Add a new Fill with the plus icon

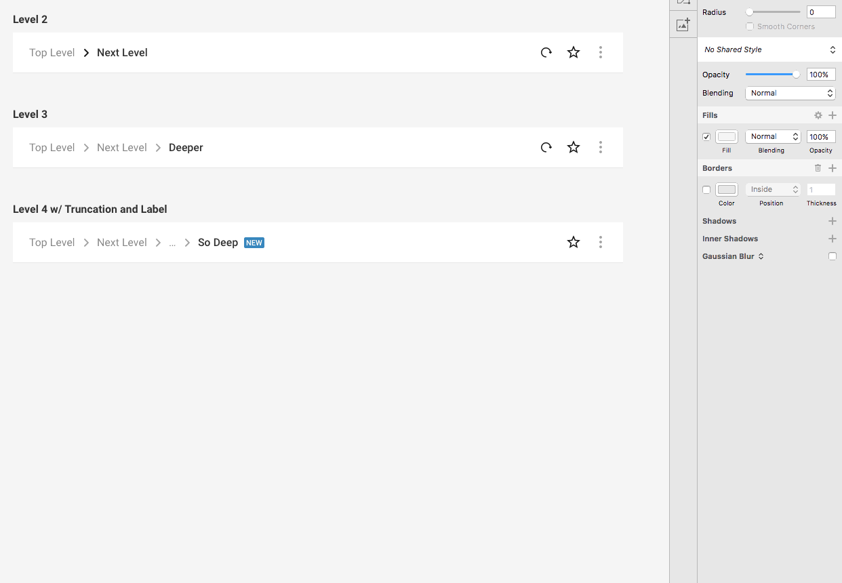[833, 115]
